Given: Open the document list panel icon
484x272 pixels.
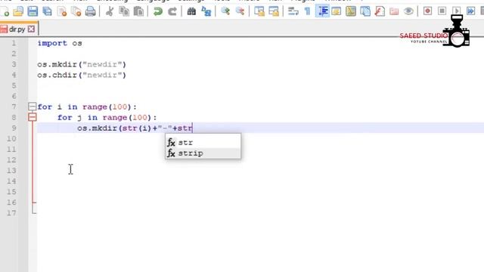Looking at the screenshot, I should [365, 11].
